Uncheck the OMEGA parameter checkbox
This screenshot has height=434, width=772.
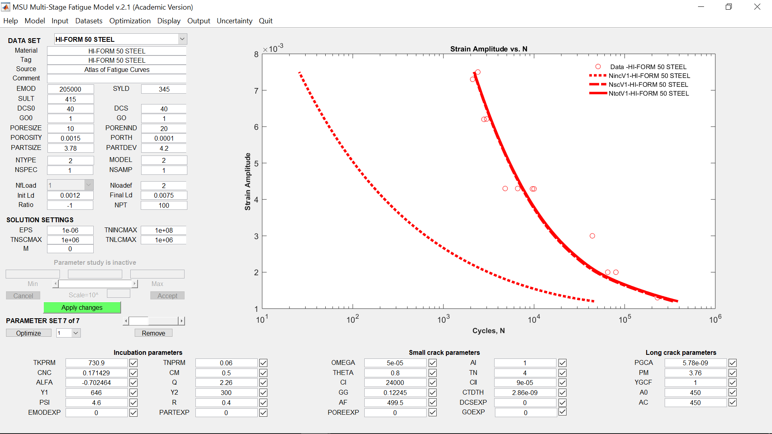tap(433, 363)
